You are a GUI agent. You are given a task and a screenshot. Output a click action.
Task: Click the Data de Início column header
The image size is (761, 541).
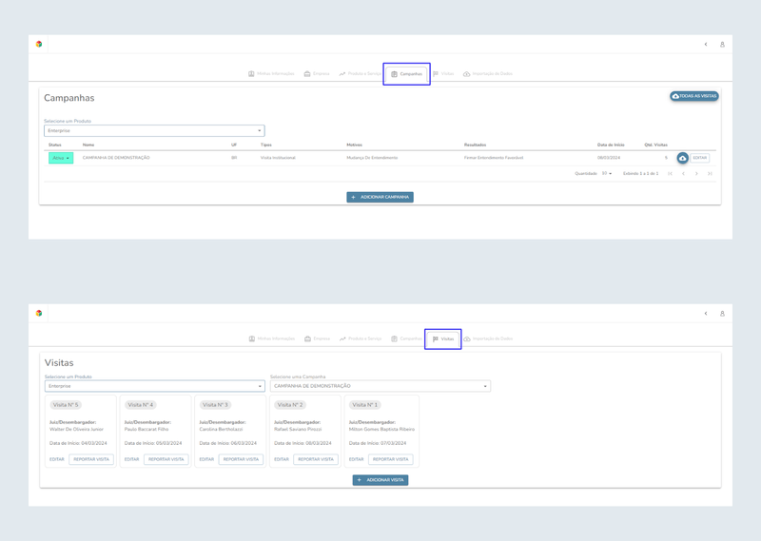point(611,145)
